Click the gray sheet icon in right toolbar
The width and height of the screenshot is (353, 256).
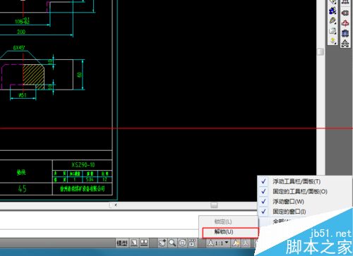[333, 31]
